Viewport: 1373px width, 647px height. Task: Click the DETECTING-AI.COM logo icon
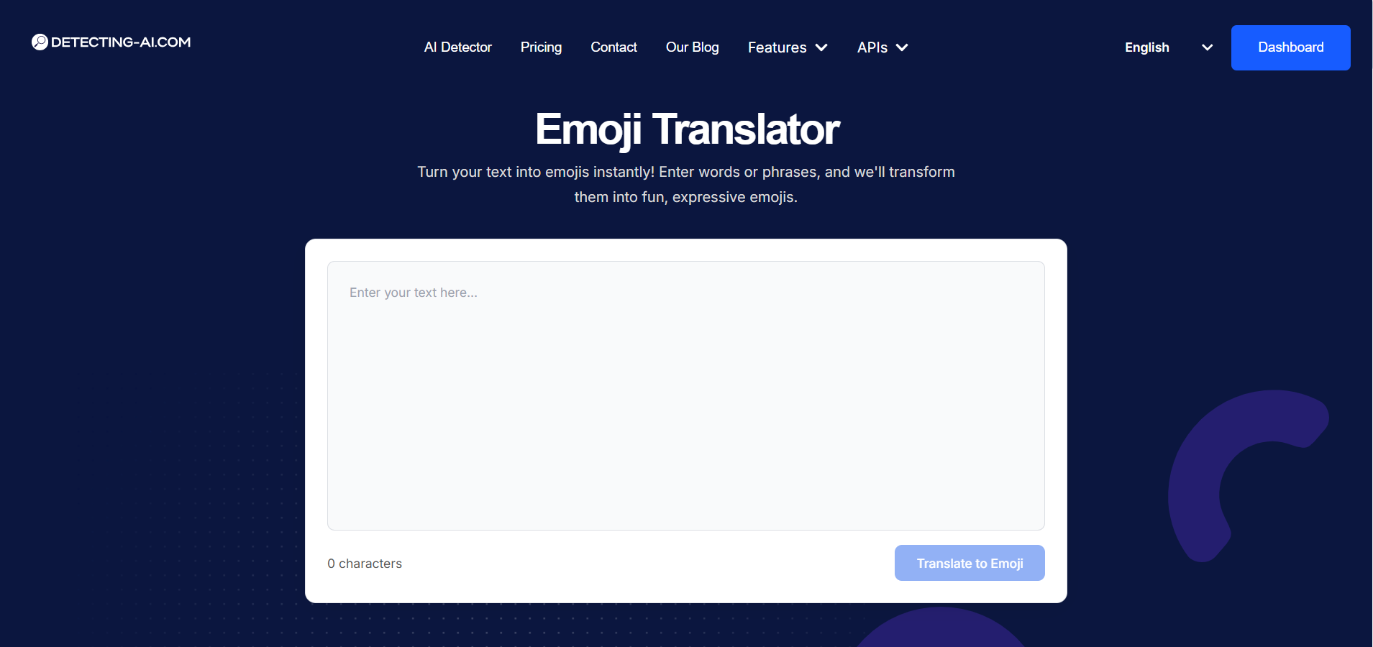click(x=40, y=42)
